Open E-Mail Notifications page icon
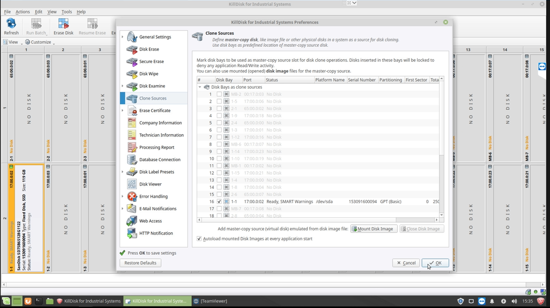This screenshot has height=308, width=550. [x=132, y=209]
